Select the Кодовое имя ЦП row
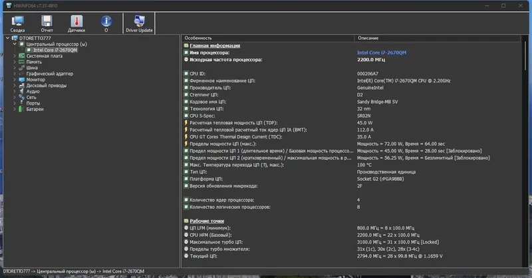 (x=351, y=102)
